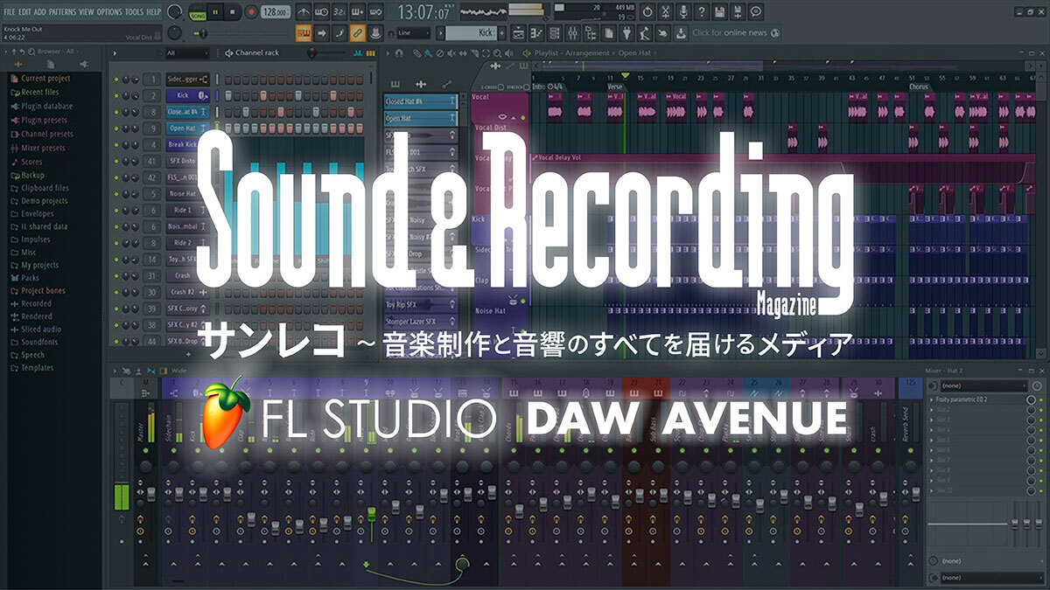The image size is (1050, 590).
Task: Mute the Noise Hat channel LED
Action: (116, 193)
